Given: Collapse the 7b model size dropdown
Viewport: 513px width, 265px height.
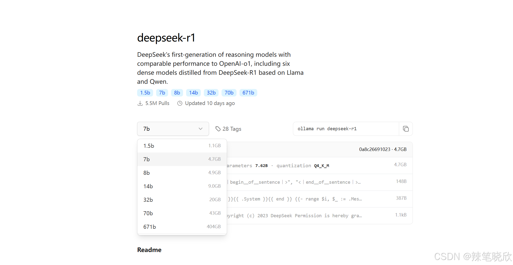Looking at the screenshot, I should pyautogui.click(x=173, y=129).
